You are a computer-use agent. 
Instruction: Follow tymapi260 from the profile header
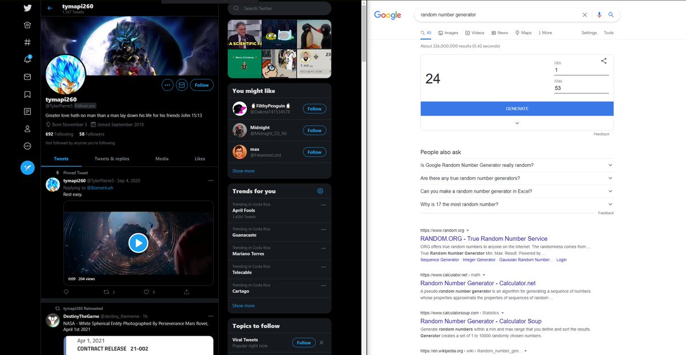201,85
